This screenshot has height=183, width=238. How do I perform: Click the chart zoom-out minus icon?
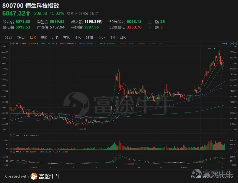(x=233, y=44)
